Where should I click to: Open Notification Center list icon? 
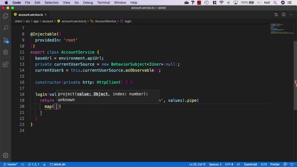pyautogui.click(x=290, y=2)
